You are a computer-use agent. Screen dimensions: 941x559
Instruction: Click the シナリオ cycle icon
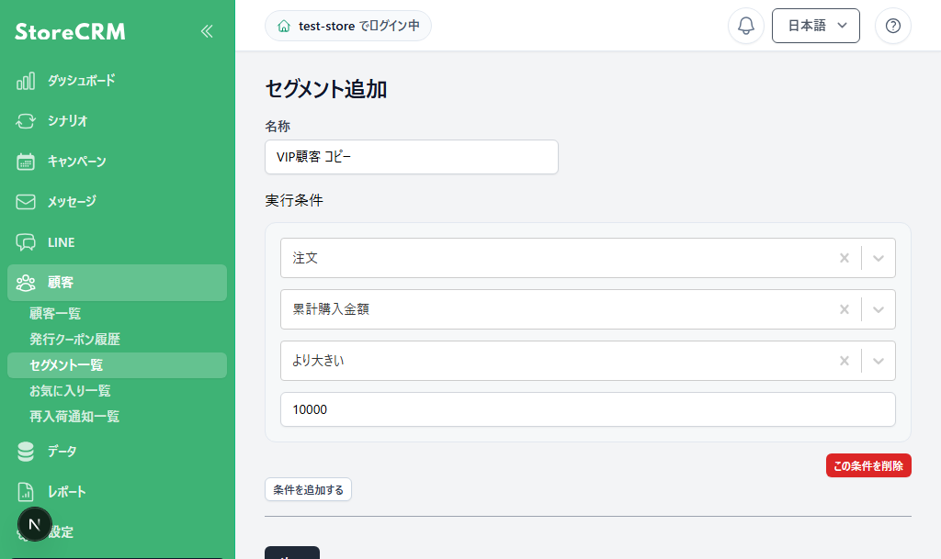pos(25,121)
